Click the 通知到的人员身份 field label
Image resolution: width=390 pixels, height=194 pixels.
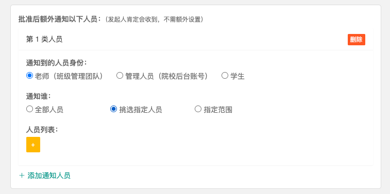[x=57, y=63]
